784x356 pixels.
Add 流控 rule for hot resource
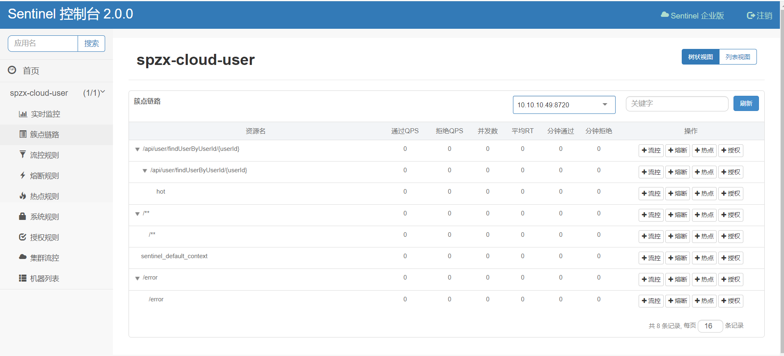pyautogui.click(x=651, y=194)
